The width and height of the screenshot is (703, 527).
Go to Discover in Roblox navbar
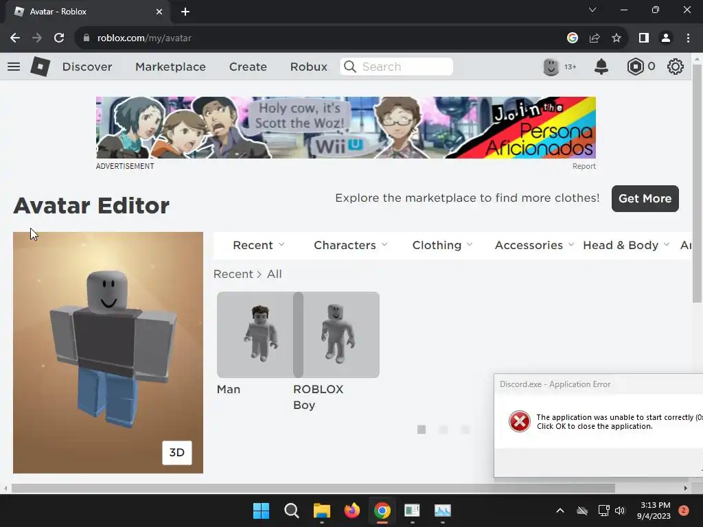[87, 67]
